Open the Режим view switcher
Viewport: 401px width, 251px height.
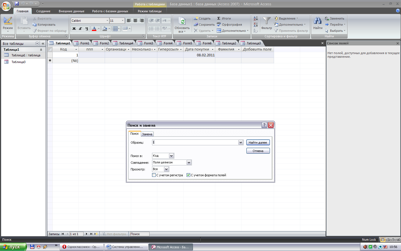[x=8, y=25]
